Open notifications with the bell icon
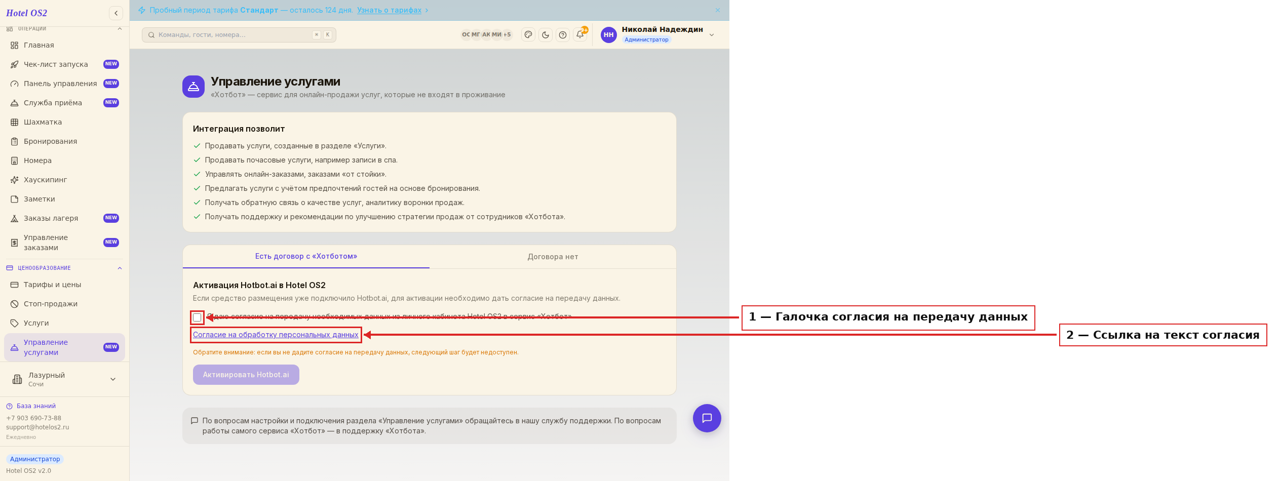This screenshot has width=1279, height=481. (580, 35)
